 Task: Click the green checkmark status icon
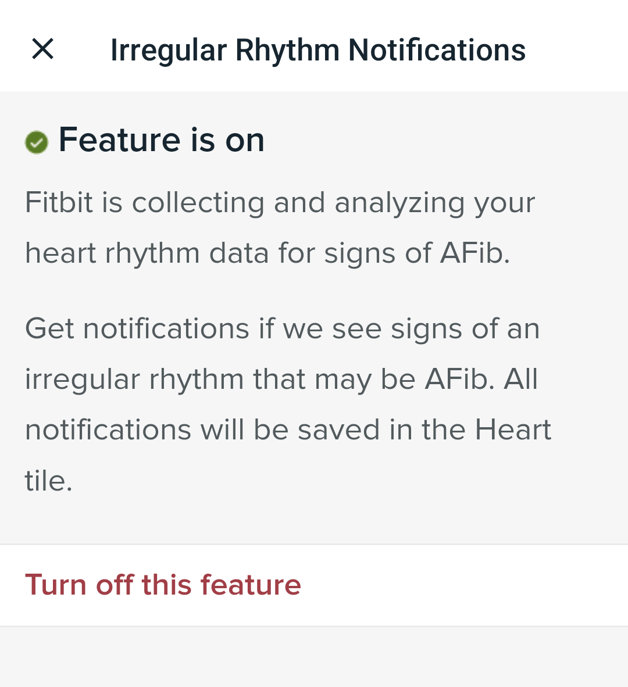point(37,142)
